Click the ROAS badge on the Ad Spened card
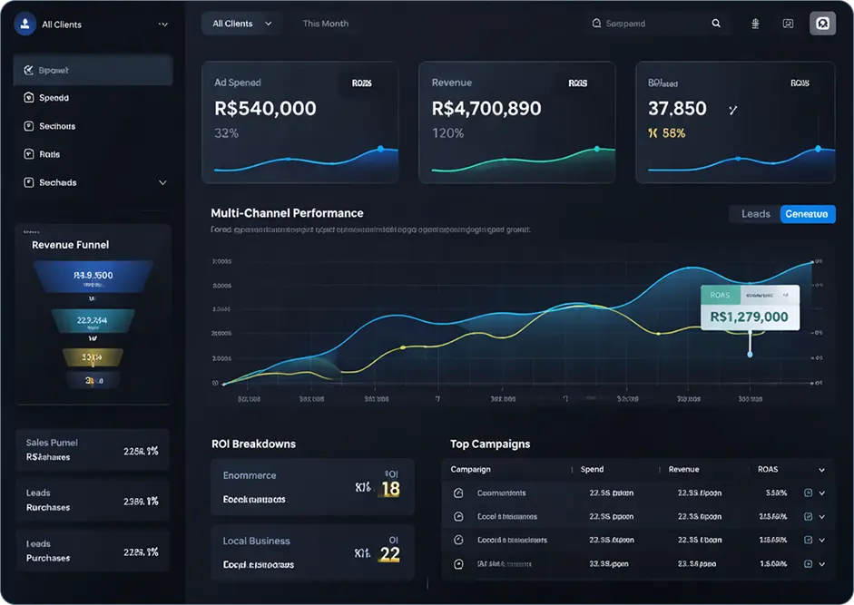The width and height of the screenshot is (854, 605). 361,83
